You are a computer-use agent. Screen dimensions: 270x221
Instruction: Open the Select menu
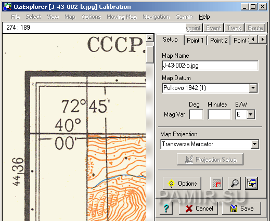[x=33, y=17]
